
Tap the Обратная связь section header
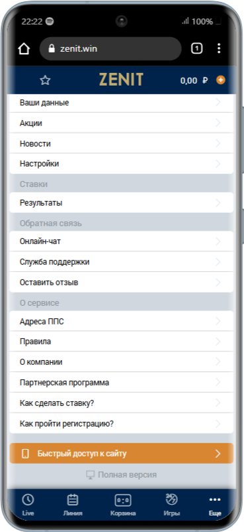(51, 224)
